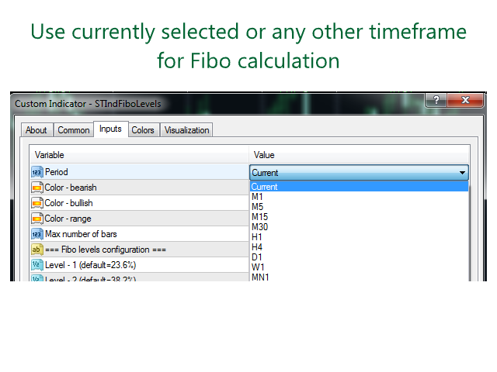Collapse the Period dropdown arrow
Screen dimensions: 497x372
(x=463, y=173)
